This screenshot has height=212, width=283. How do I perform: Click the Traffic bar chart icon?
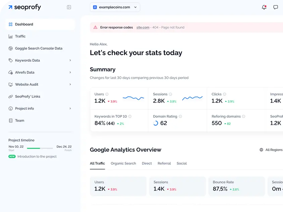tap(11, 36)
